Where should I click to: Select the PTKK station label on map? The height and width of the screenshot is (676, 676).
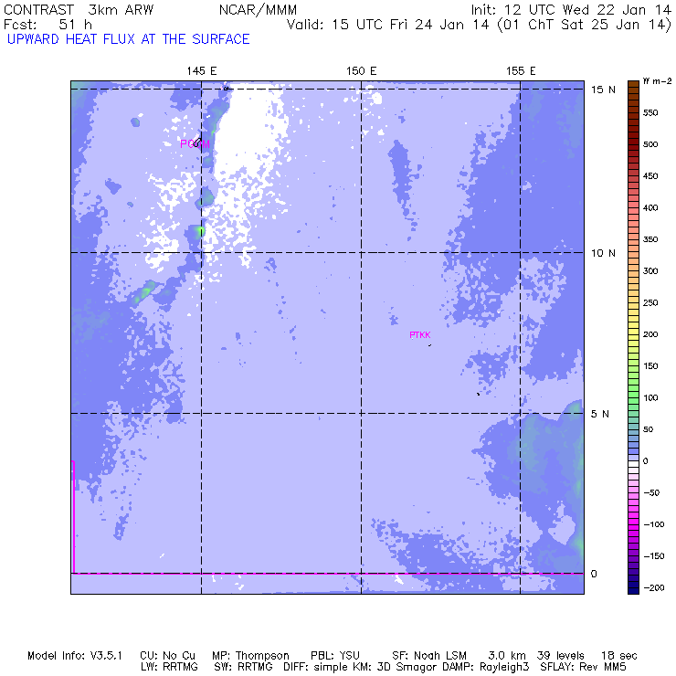pos(420,335)
